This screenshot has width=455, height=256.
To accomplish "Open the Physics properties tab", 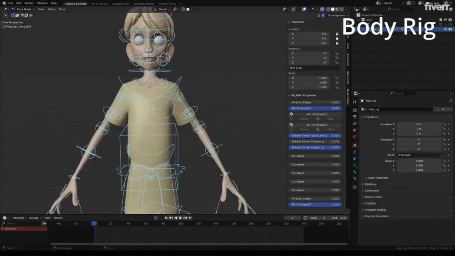I will (354, 152).
